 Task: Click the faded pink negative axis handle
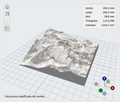[x=96, y=84]
